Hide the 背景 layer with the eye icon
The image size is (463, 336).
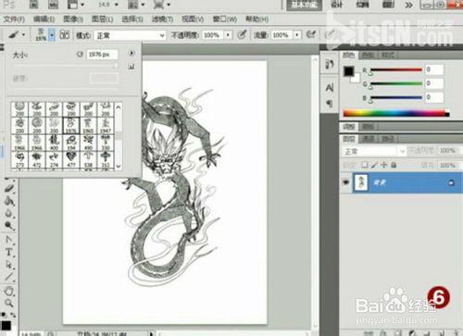coord(345,182)
